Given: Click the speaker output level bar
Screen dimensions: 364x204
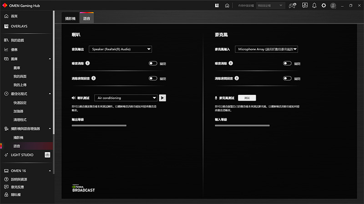Looking at the screenshot, I should (x=99, y=126).
